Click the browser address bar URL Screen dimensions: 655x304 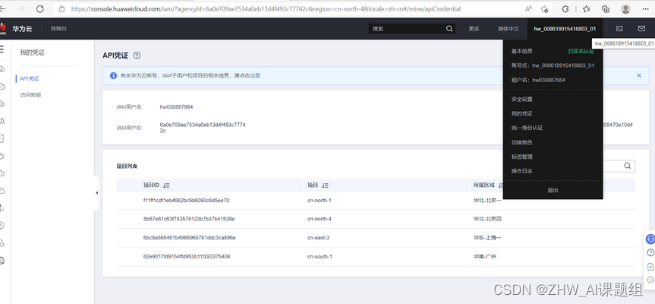point(266,9)
